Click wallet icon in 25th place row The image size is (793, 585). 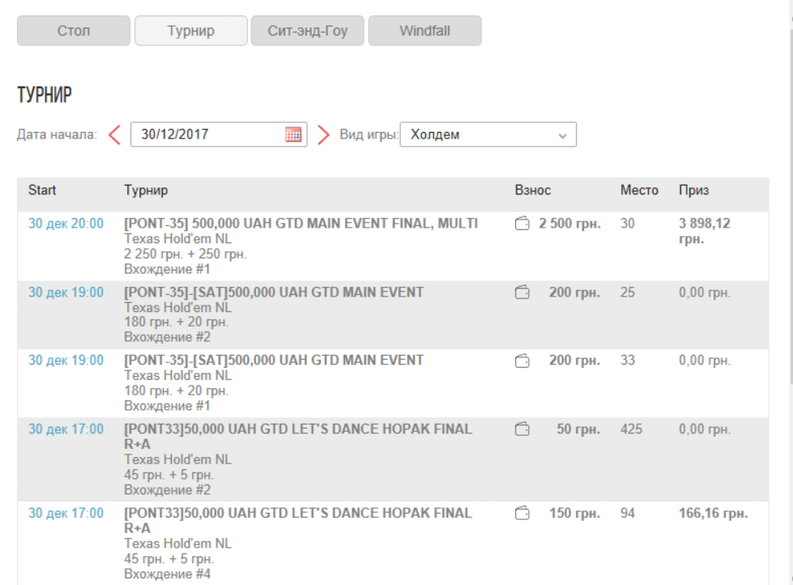[522, 292]
